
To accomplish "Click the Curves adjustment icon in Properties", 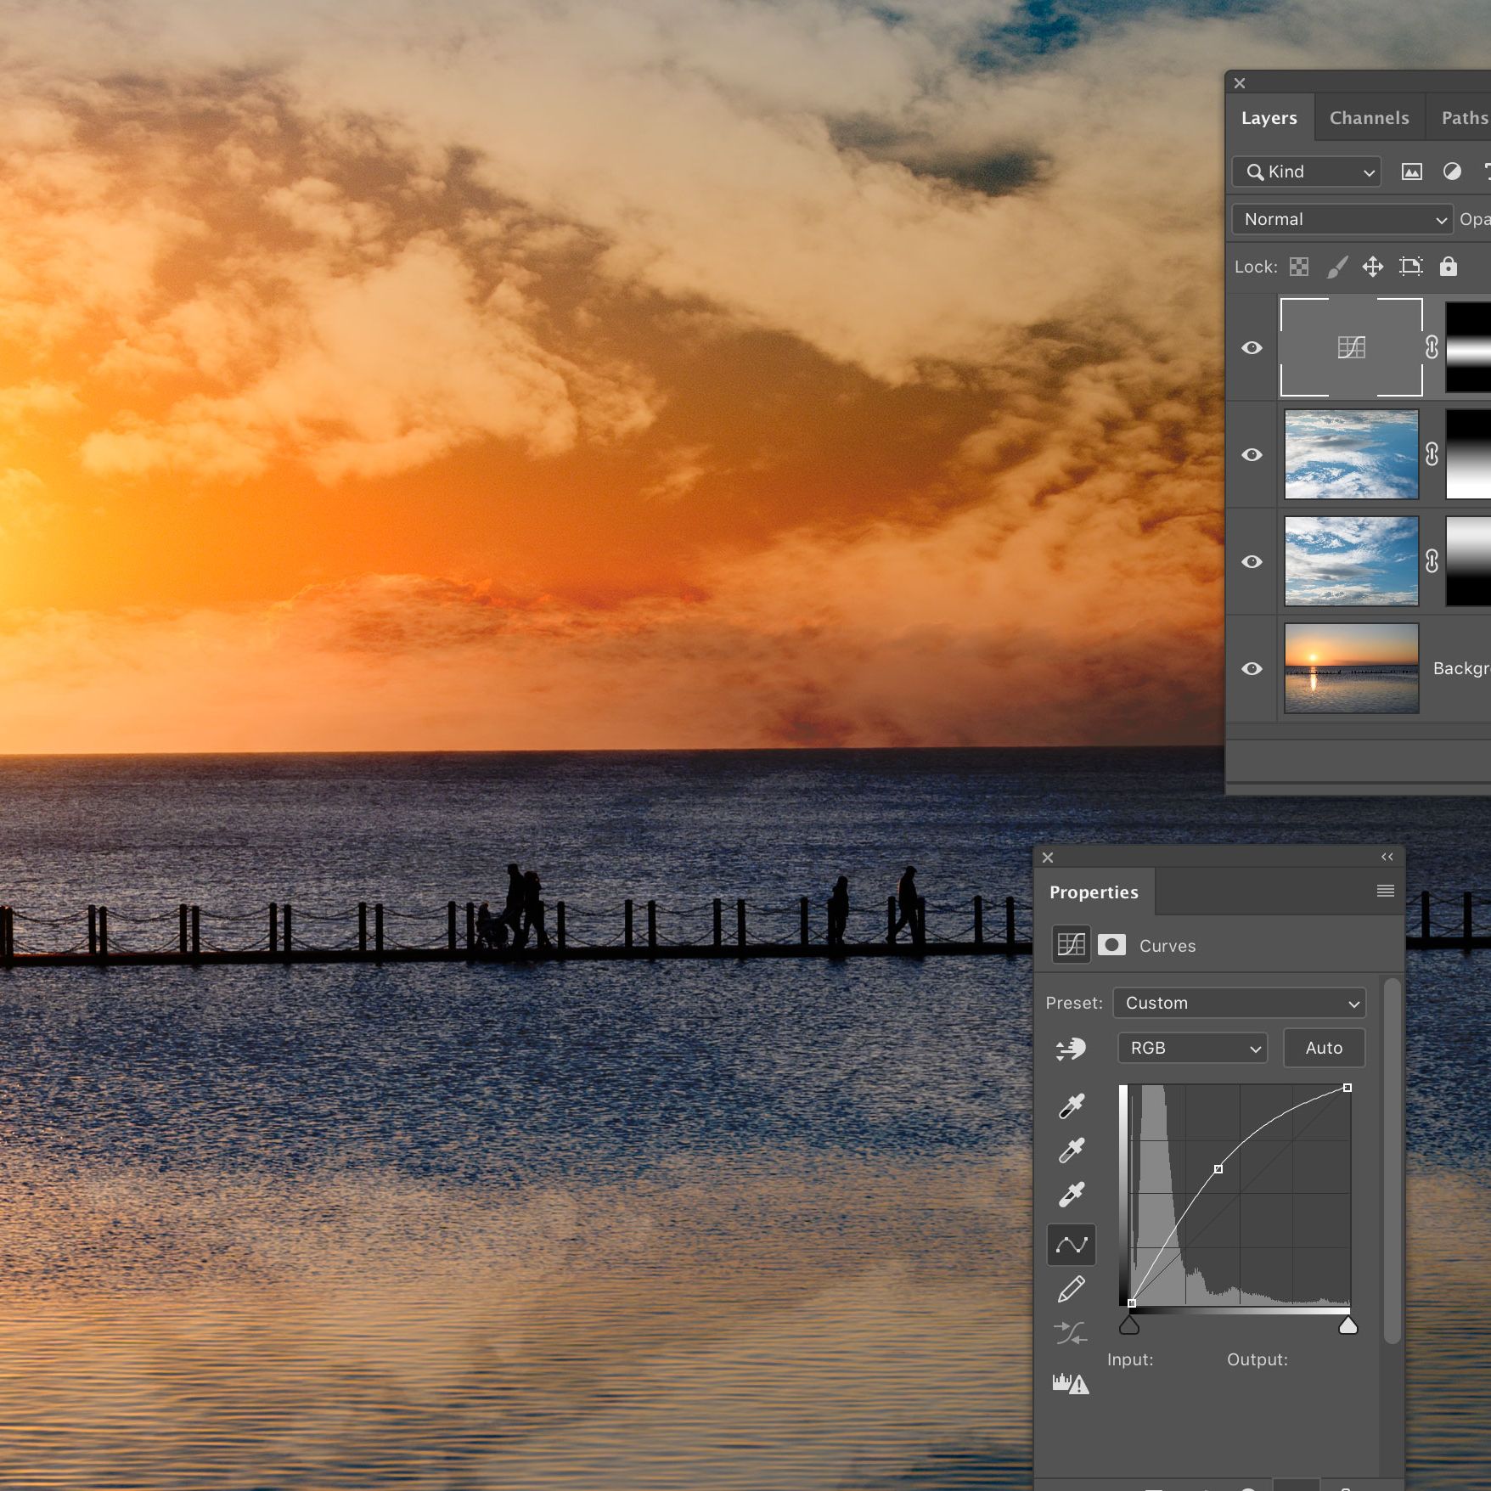I will pos(1071,945).
